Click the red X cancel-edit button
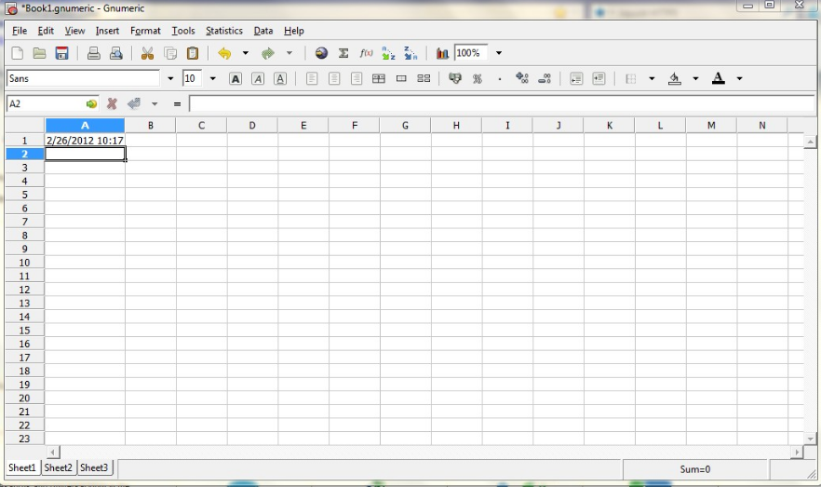 (x=113, y=104)
